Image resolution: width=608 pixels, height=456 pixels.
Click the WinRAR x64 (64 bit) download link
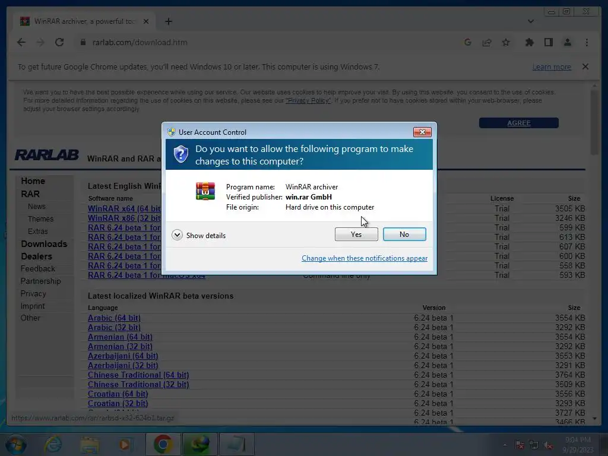point(125,208)
